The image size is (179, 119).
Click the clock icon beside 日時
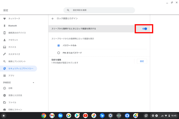click(4, 88)
